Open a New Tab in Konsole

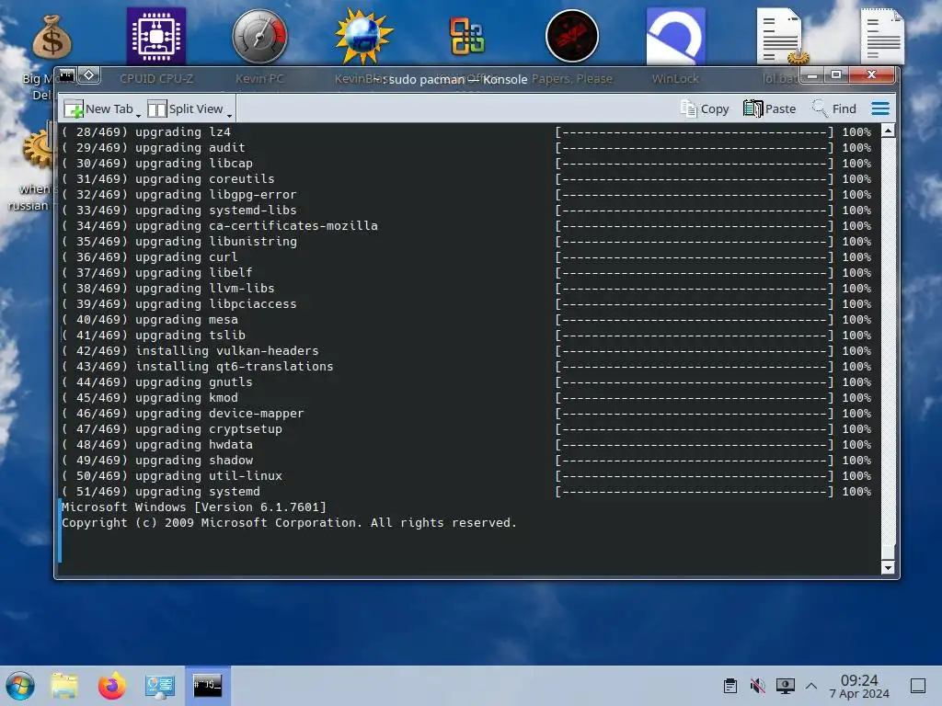pyautogui.click(x=98, y=108)
